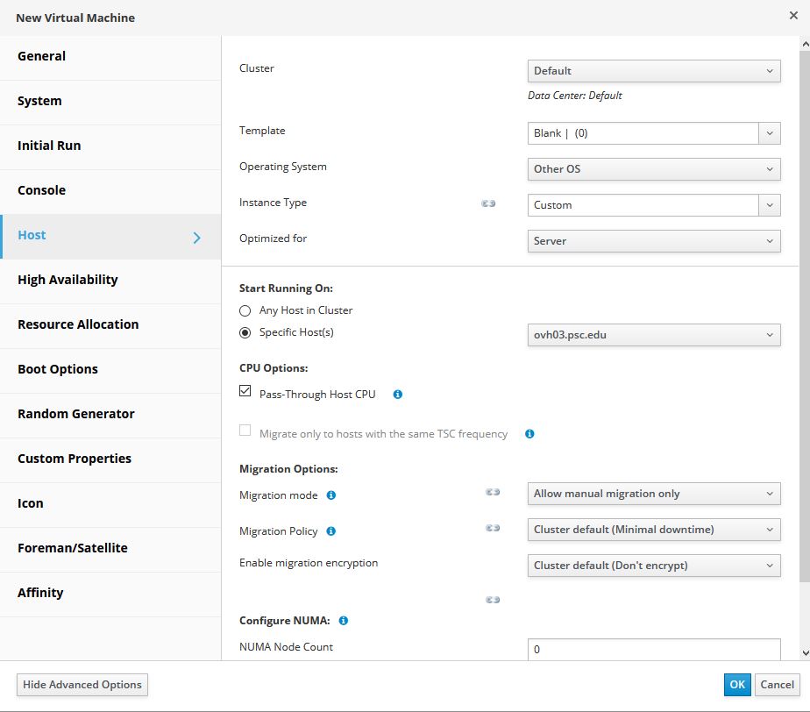This screenshot has width=810, height=712.
Task: Click the NUMA Node Count input field
Action: click(x=653, y=650)
